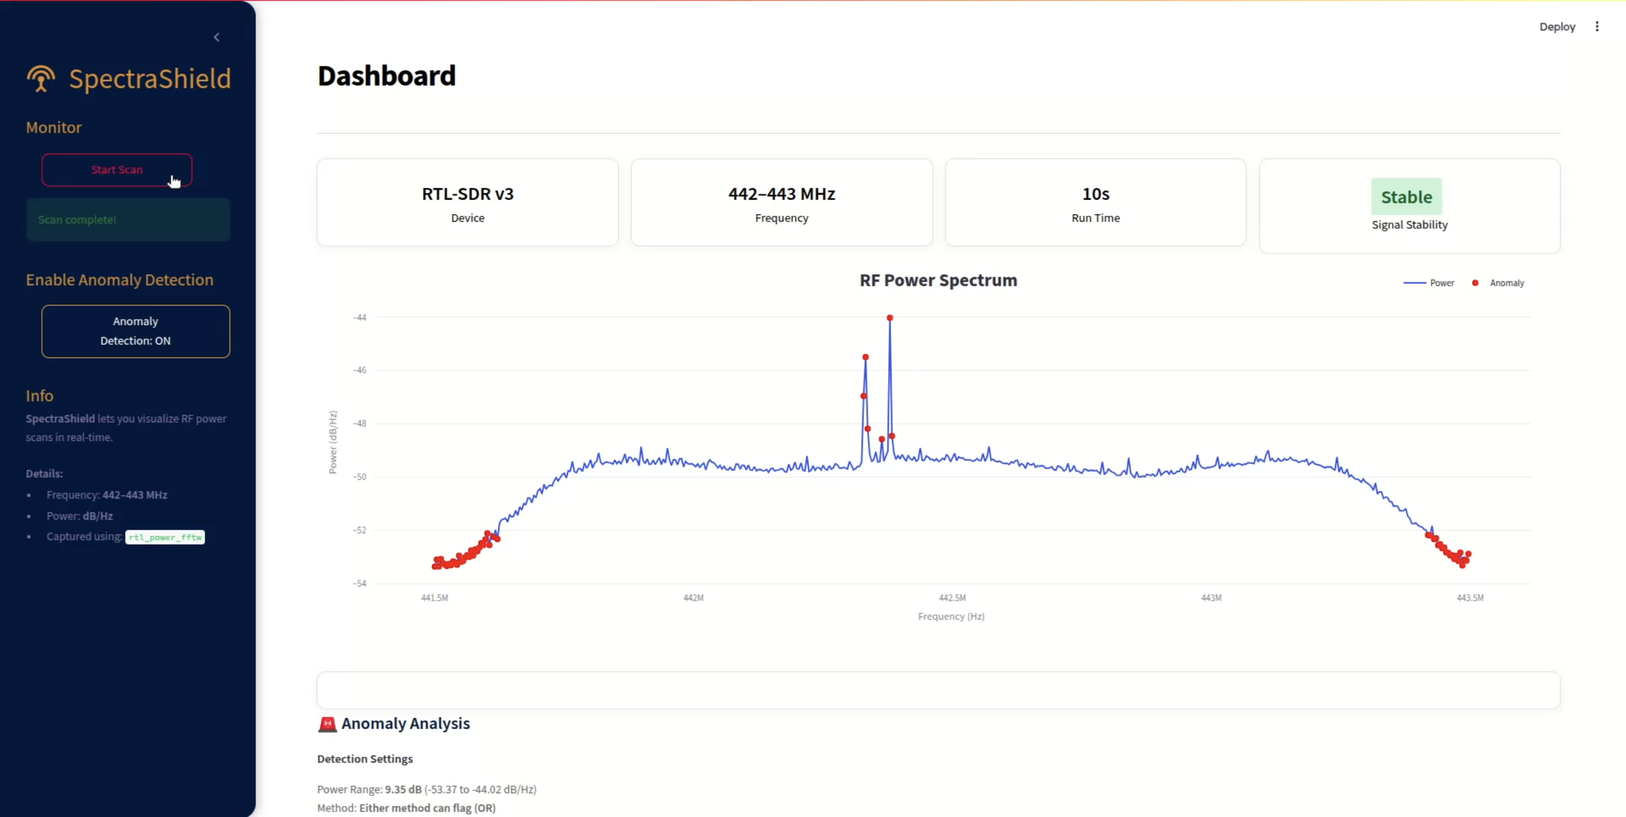Image resolution: width=1626 pixels, height=817 pixels.
Task: Click the rtl_power_fftw code label
Action: (x=165, y=537)
